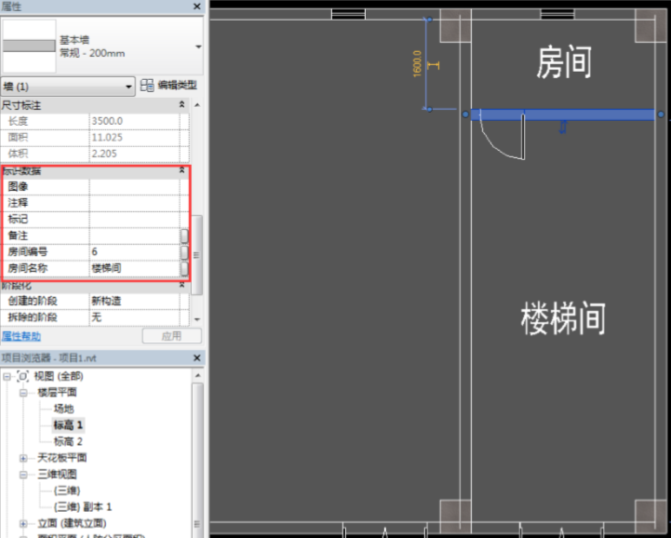Image resolution: width=671 pixels, height=538 pixels.
Task: Expand the 立面 (建筑立面) tree node
Action: pyautogui.click(x=23, y=523)
